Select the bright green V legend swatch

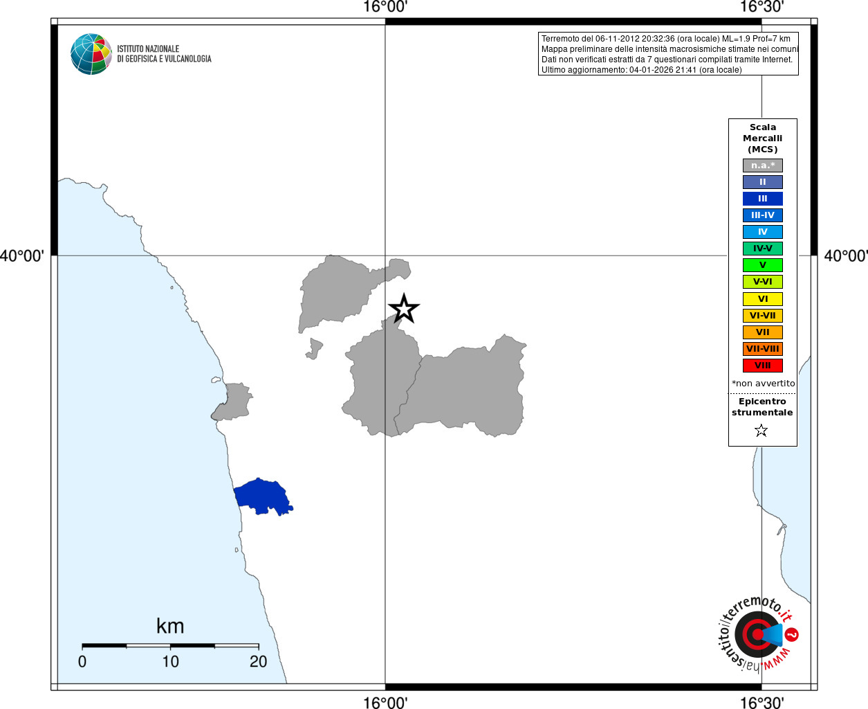click(x=762, y=265)
